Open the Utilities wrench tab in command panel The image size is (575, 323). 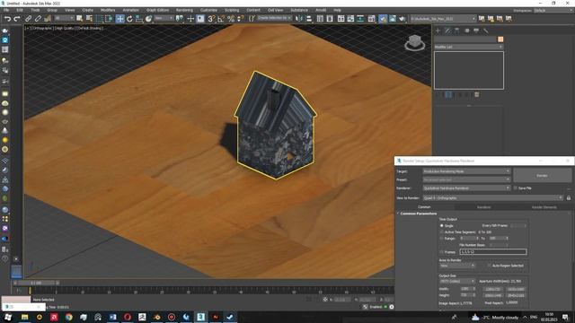(486, 31)
